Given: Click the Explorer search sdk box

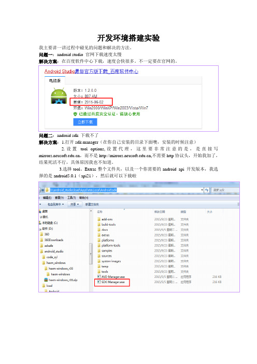Looking at the screenshot, I should 225,190.
